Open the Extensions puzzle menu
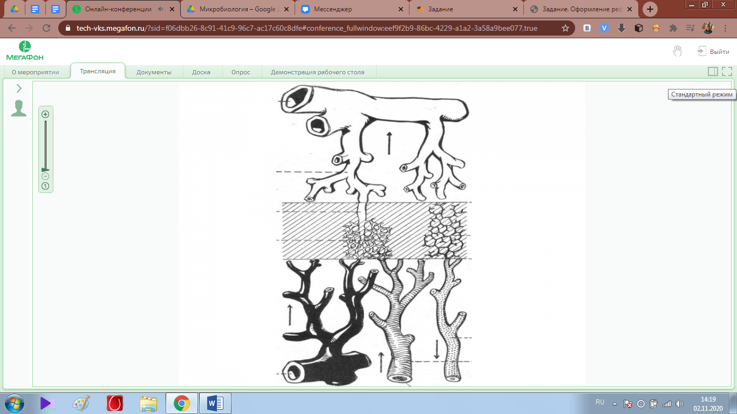The width and height of the screenshot is (737, 414). (673, 28)
